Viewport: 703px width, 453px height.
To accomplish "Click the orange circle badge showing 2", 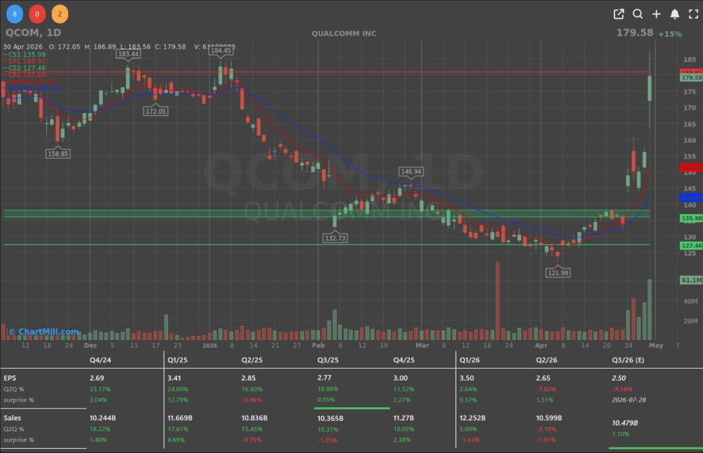I will [60, 14].
